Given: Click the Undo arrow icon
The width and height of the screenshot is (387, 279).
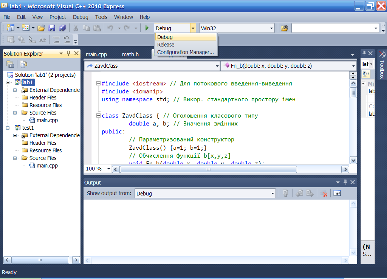Looking at the screenshot, I should click(x=110, y=28).
